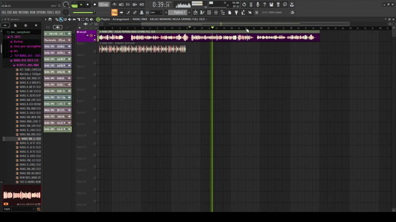Image resolution: width=396 pixels, height=222 pixels.
Task: Select the Zoom magnifier tool in playlist
Action: (x=87, y=19)
